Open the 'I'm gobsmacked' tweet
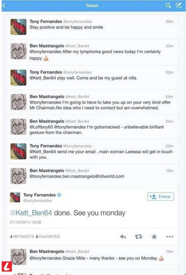 click(x=92, y=127)
